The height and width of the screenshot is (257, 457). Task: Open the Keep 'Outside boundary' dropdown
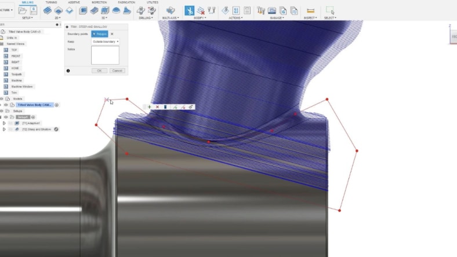click(106, 42)
